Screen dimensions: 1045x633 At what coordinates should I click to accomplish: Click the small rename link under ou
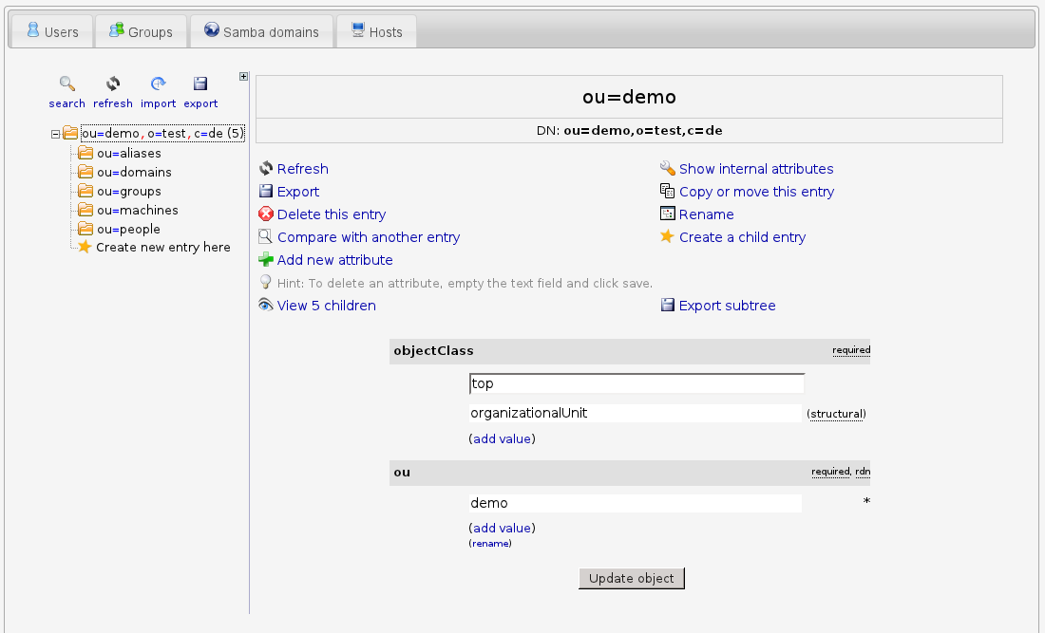point(490,544)
